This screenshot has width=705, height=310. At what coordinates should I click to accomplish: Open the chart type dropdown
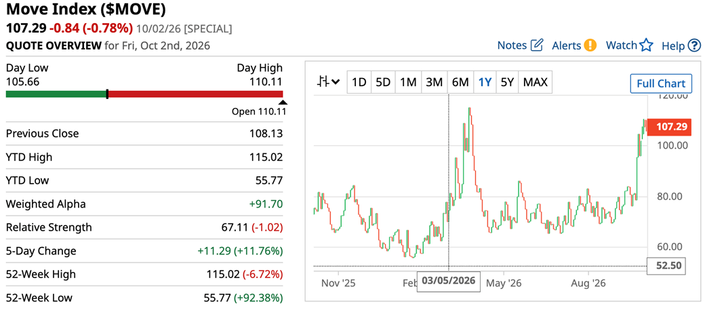tap(329, 82)
